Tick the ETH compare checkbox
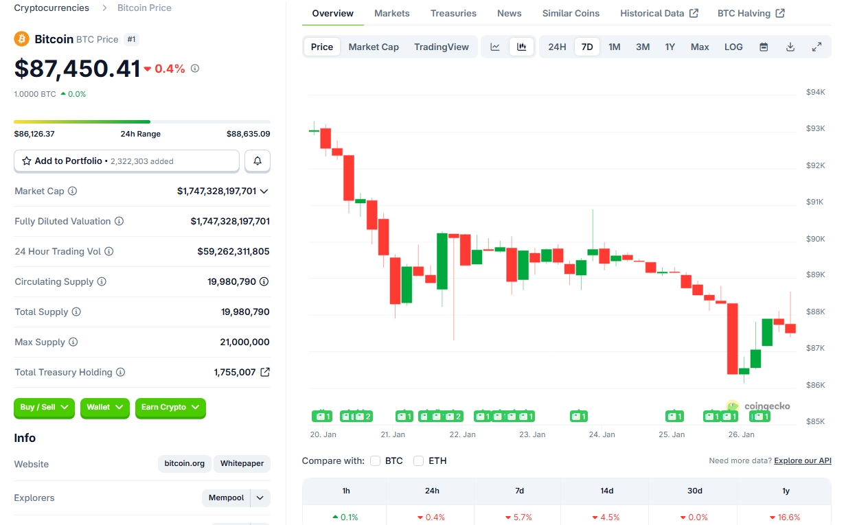The height and width of the screenshot is (525, 857). pos(418,460)
